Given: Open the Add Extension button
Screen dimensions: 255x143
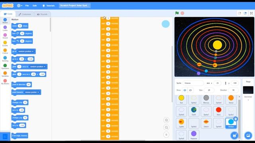Looking at the screenshot, I should [5, 137].
